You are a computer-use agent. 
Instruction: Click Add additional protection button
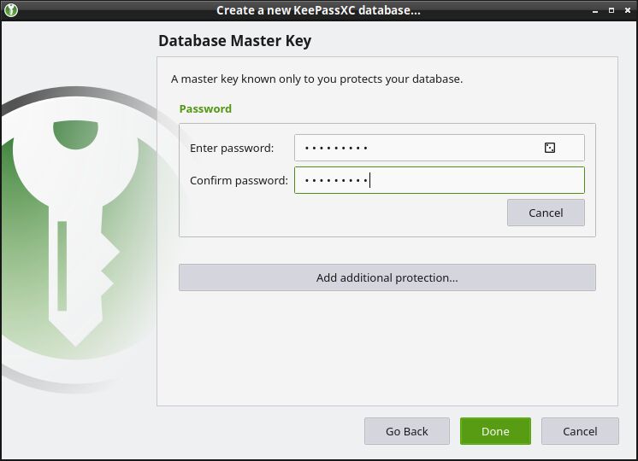pyautogui.click(x=387, y=277)
